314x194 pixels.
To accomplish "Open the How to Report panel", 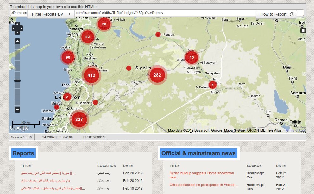I will tap(276, 14).
